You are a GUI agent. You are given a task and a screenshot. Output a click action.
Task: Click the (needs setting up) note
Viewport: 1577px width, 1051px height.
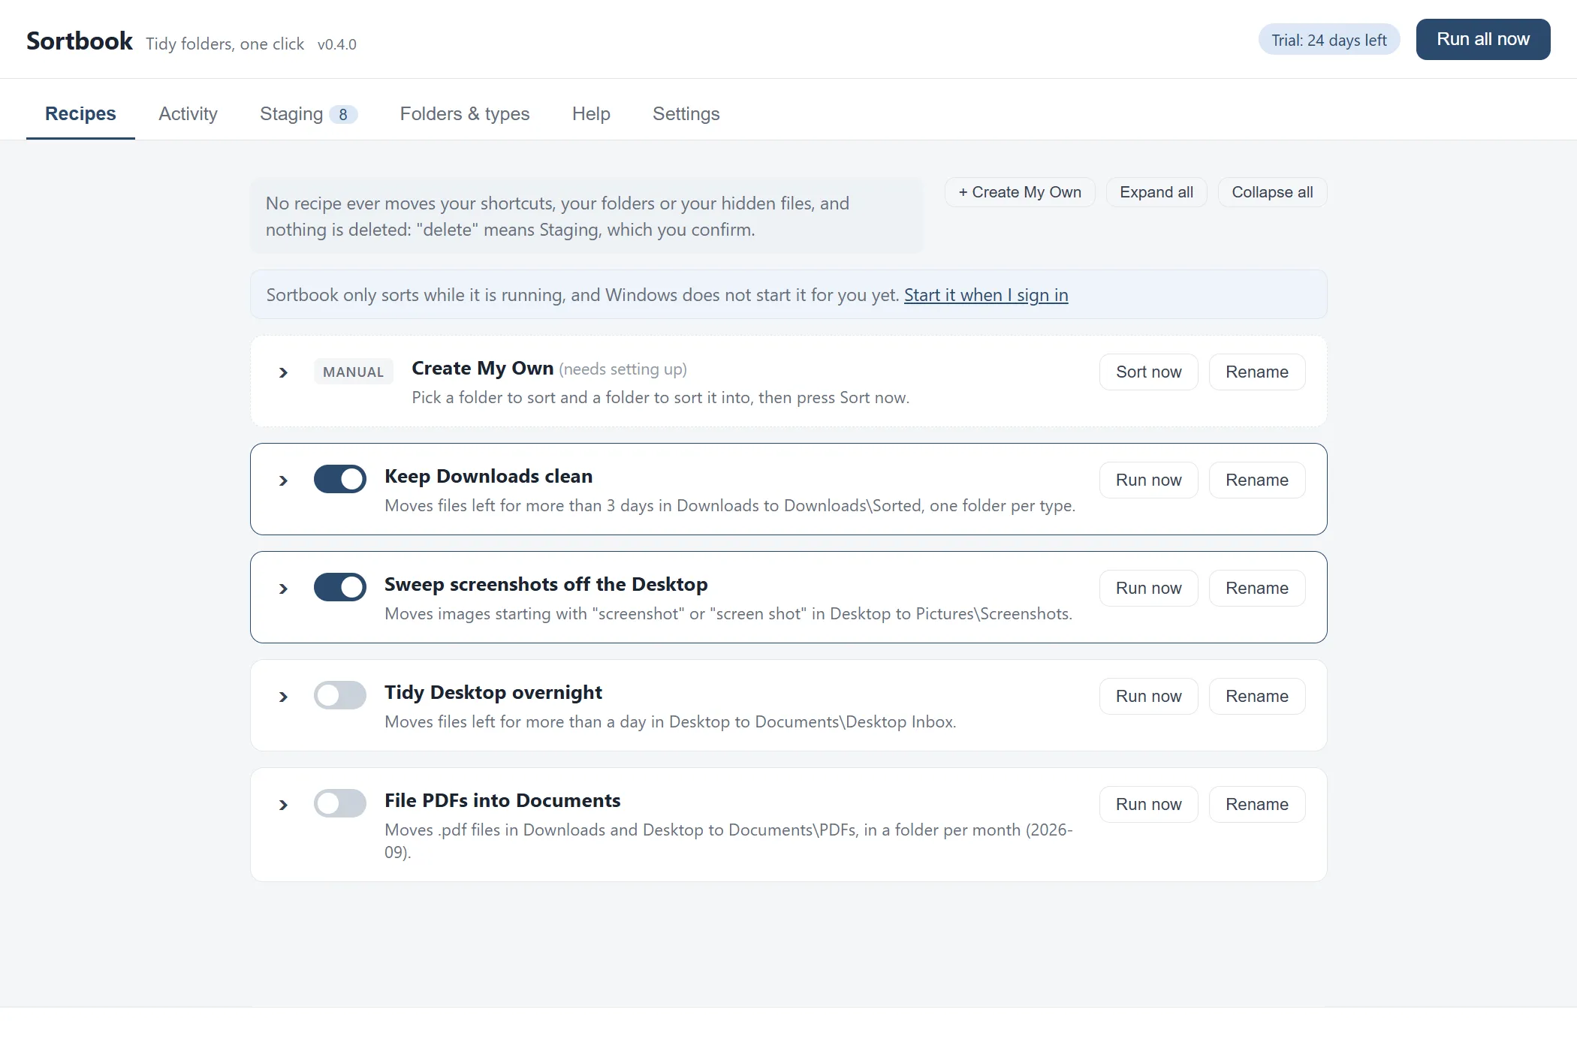point(623,369)
